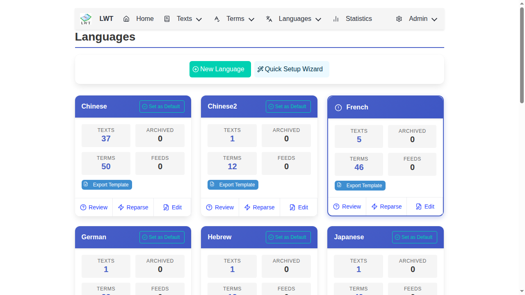Viewport: 525px width, 295px height.
Task: Set Chinese as the default language
Action: coord(162,106)
